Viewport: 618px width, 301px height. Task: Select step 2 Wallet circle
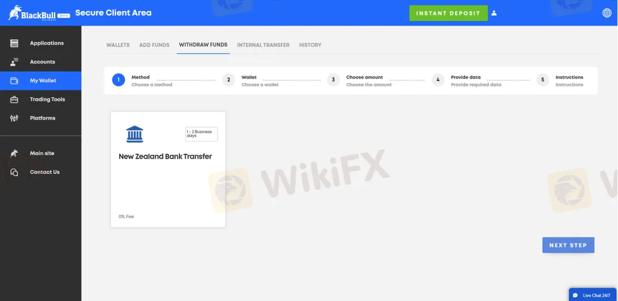(x=228, y=80)
